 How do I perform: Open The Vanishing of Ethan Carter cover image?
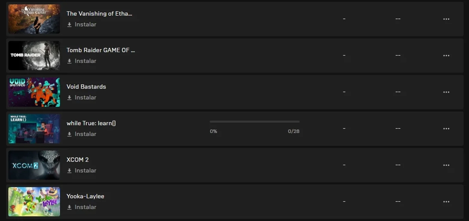point(34,19)
